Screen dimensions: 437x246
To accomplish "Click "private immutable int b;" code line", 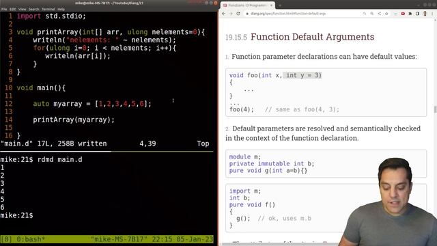I will coord(272,164).
